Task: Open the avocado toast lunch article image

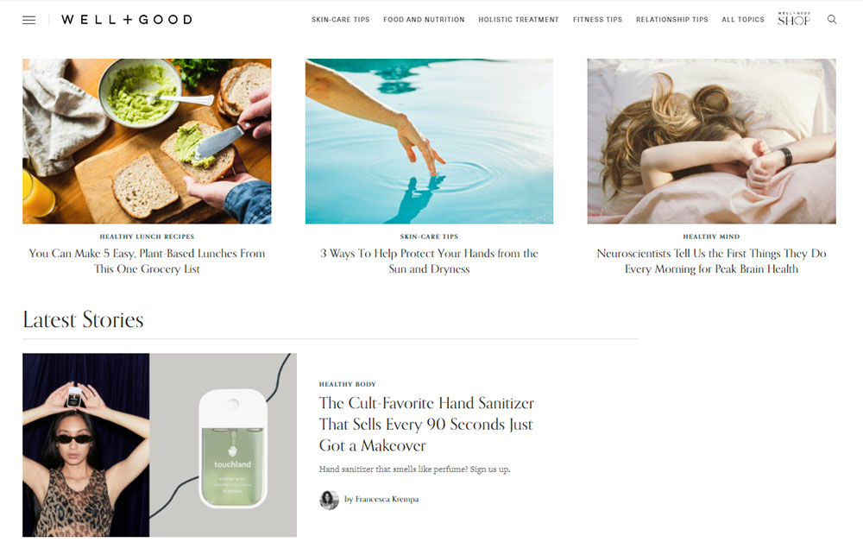Action: click(147, 141)
